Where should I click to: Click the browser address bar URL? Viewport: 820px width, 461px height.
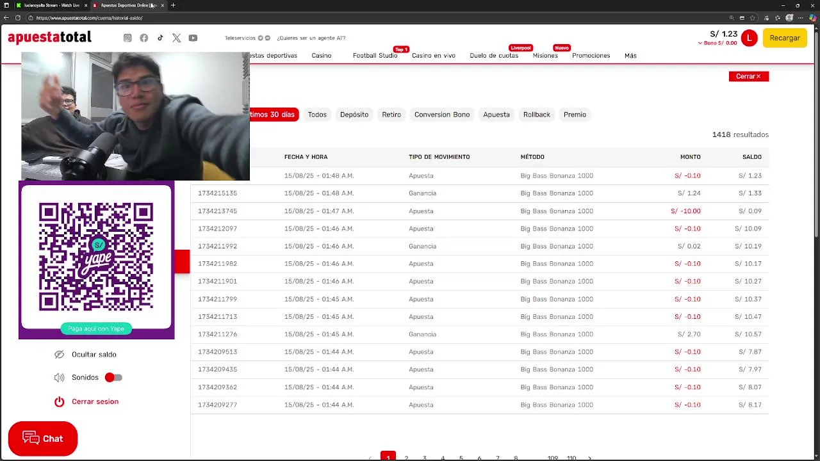tap(90, 18)
